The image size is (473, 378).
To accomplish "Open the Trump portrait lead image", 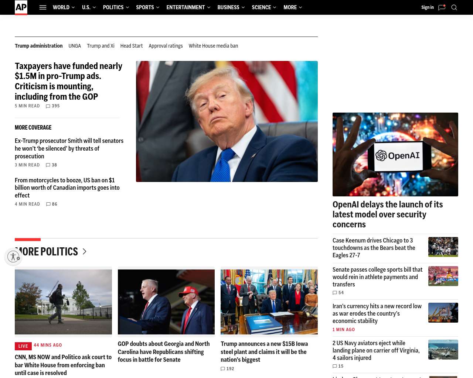I will [227, 121].
